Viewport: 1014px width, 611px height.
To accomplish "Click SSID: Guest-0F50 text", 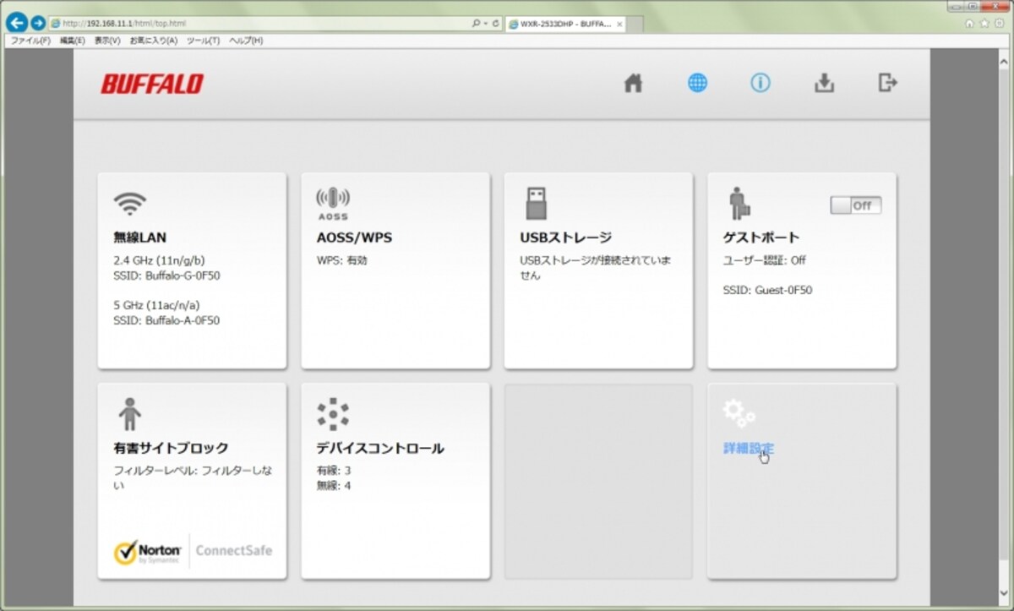I will coord(767,290).
